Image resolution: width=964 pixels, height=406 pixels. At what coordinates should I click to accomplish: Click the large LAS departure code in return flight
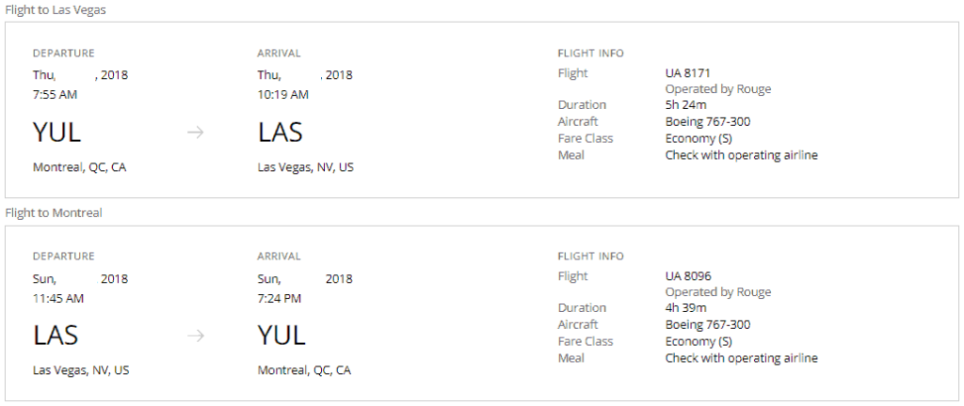pos(56,336)
